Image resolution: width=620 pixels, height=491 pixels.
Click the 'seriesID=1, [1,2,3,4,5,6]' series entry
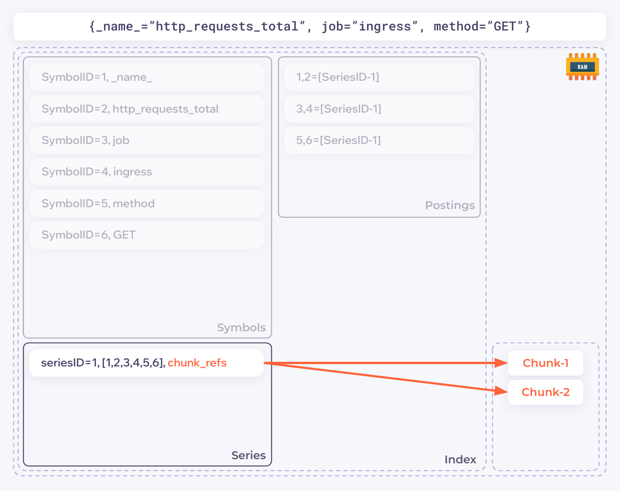click(146, 363)
